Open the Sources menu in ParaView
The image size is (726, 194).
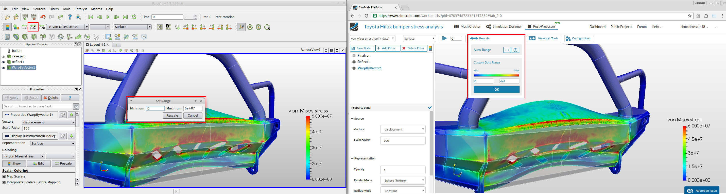coord(39,9)
